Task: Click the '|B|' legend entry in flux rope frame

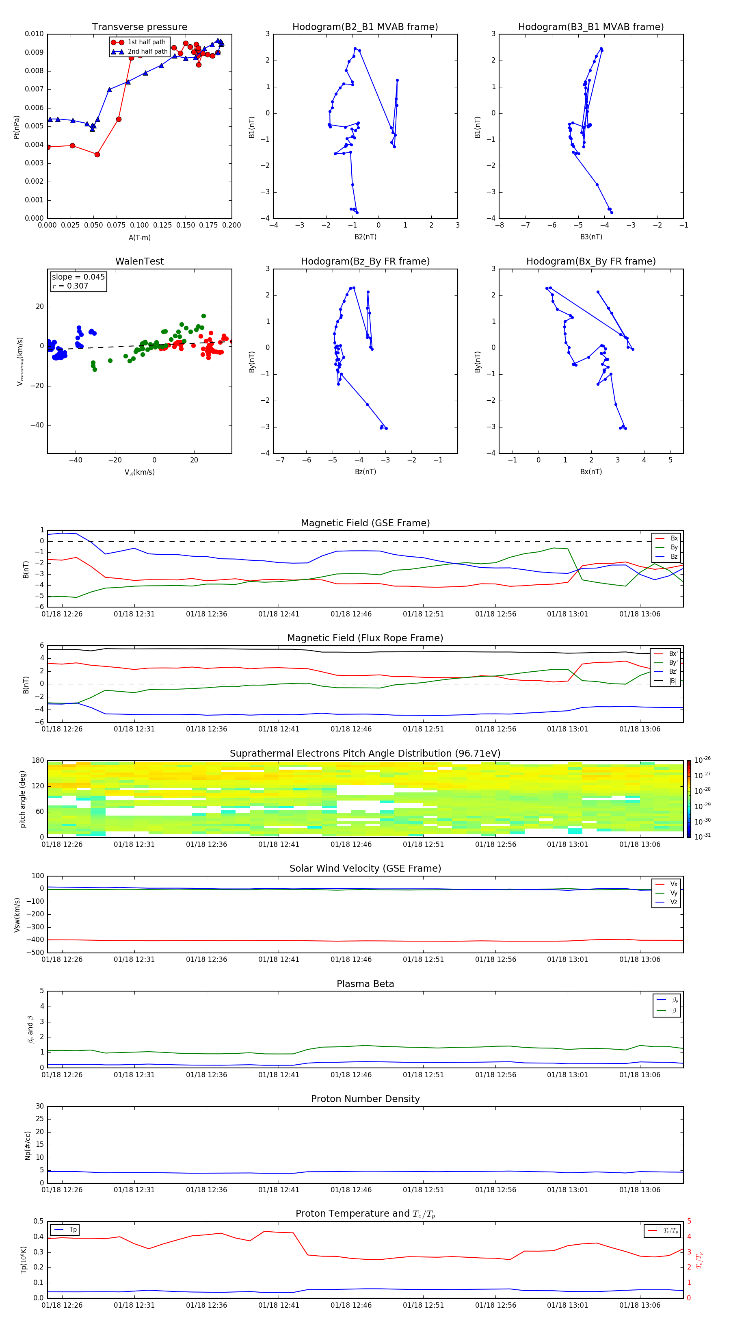Action: click(666, 681)
